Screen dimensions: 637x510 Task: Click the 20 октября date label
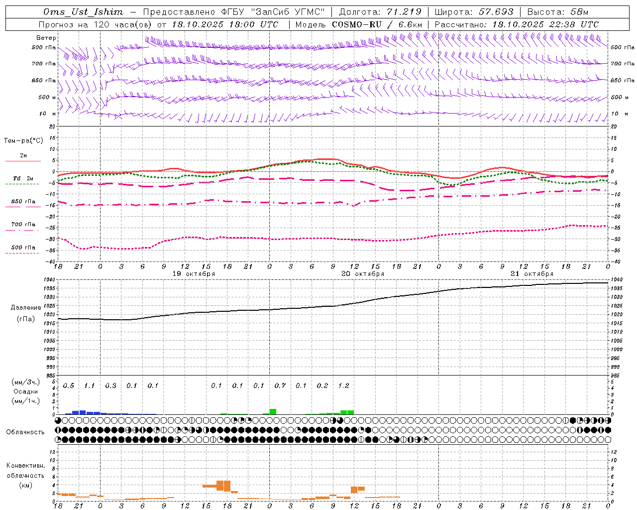point(363,274)
